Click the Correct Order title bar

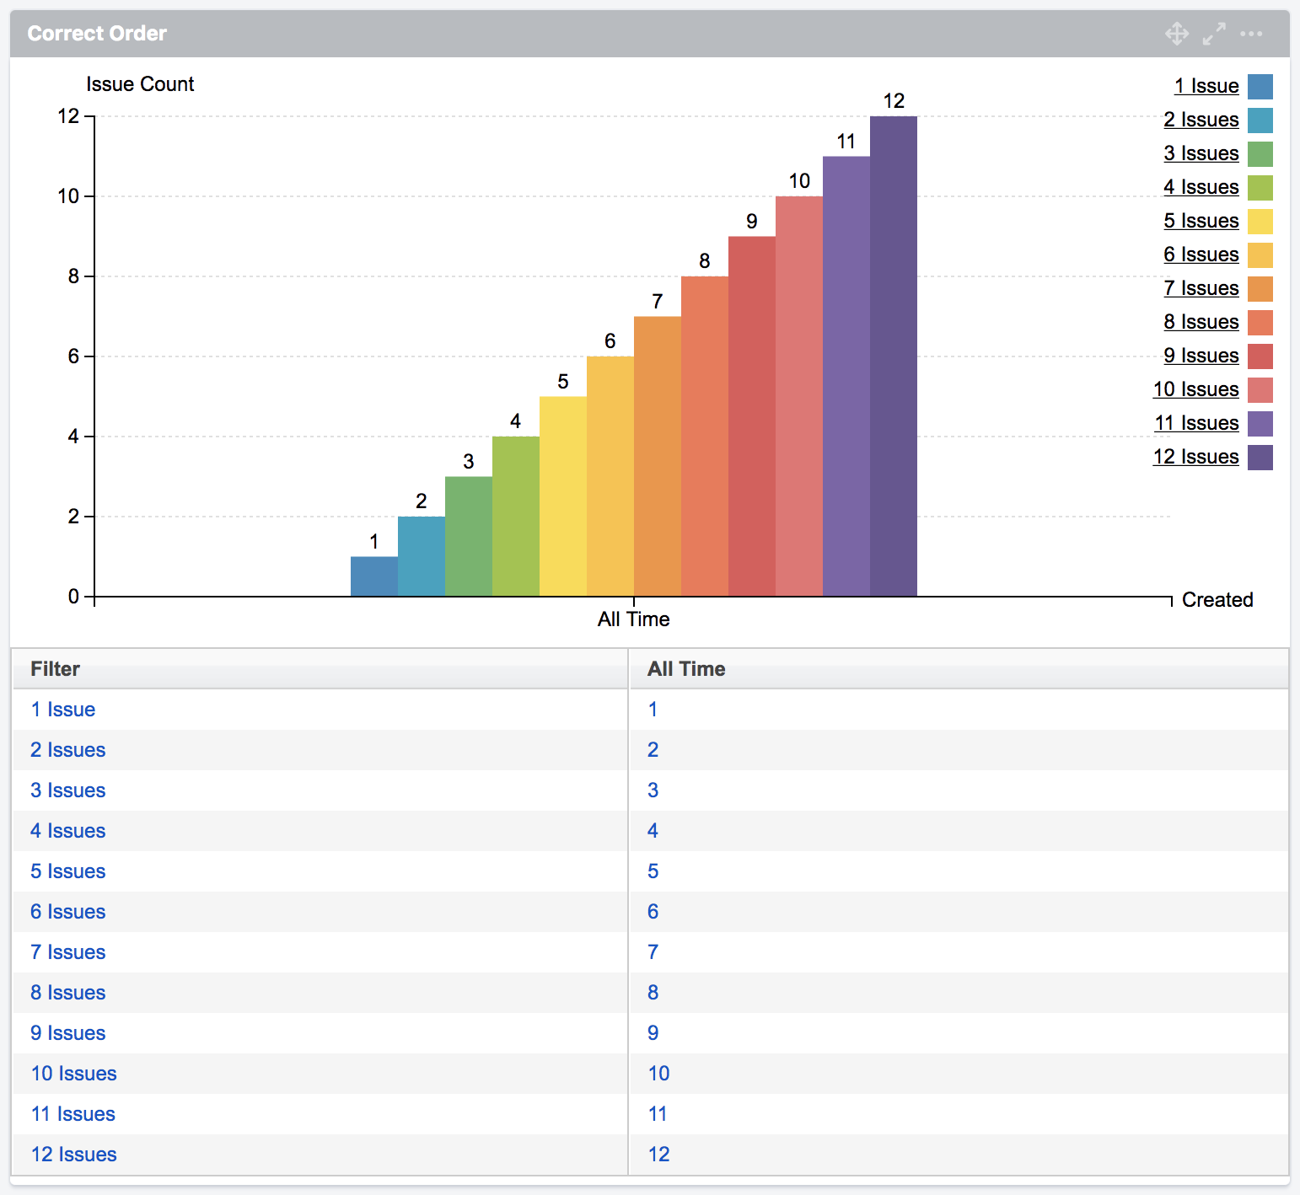[97, 34]
